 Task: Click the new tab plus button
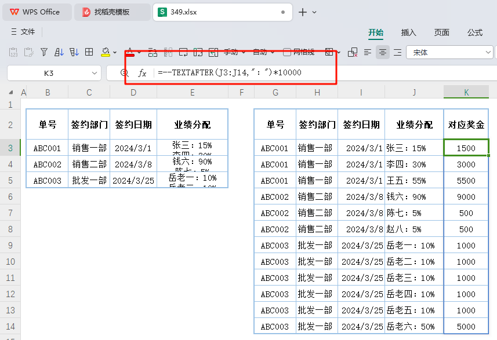click(x=302, y=12)
